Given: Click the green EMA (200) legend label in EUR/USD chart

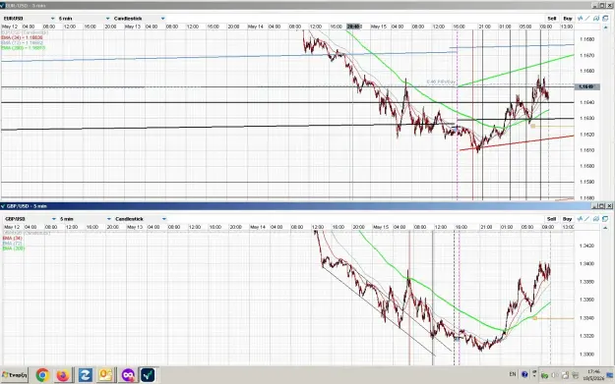Looking at the screenshot, I should [x=24, y=48].
